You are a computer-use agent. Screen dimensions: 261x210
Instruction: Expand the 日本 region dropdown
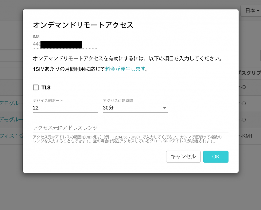251,11
